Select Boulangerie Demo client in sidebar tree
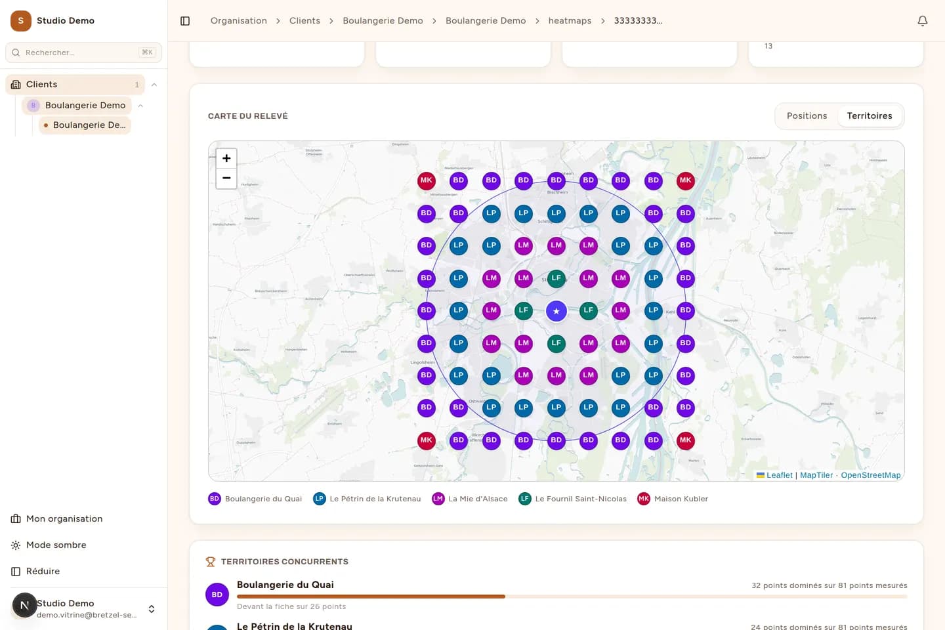This screenshot has height=630, width=945. (77, 106)
